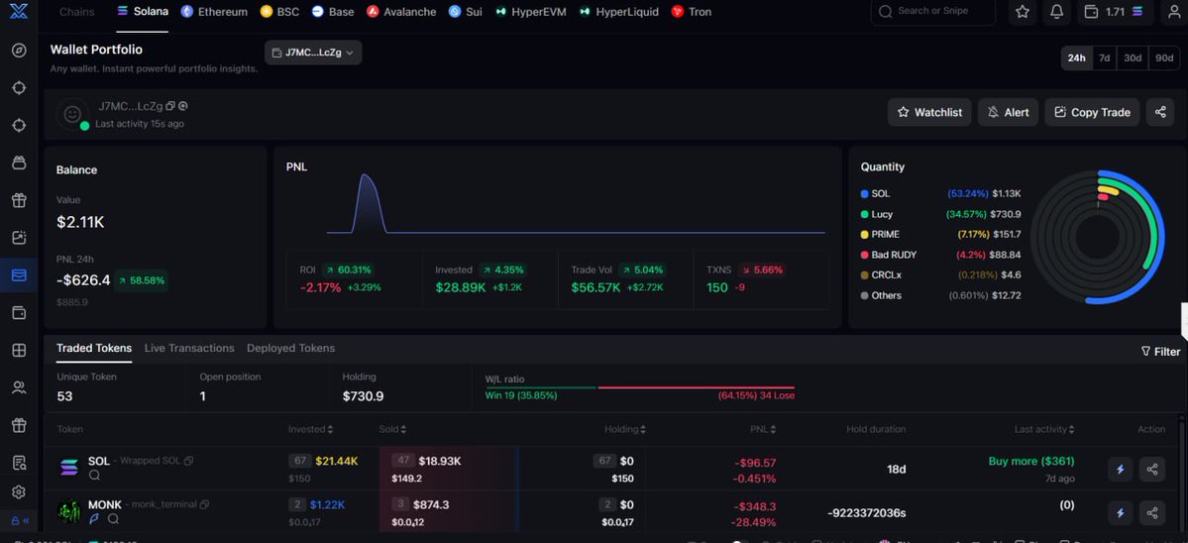The image size is (1188, 543).
Task: Click the share icon in MONK row
Action: pyautogui.click(x=1151, y=512)
